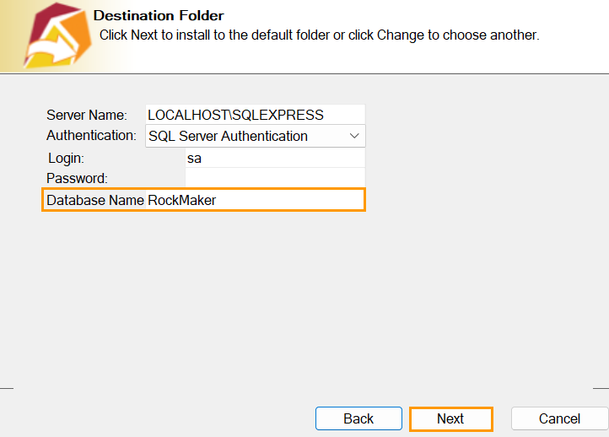Click the RockMaker database name value
The width and height of the screenshot is (609, 437).
click(x=188, y=200)
